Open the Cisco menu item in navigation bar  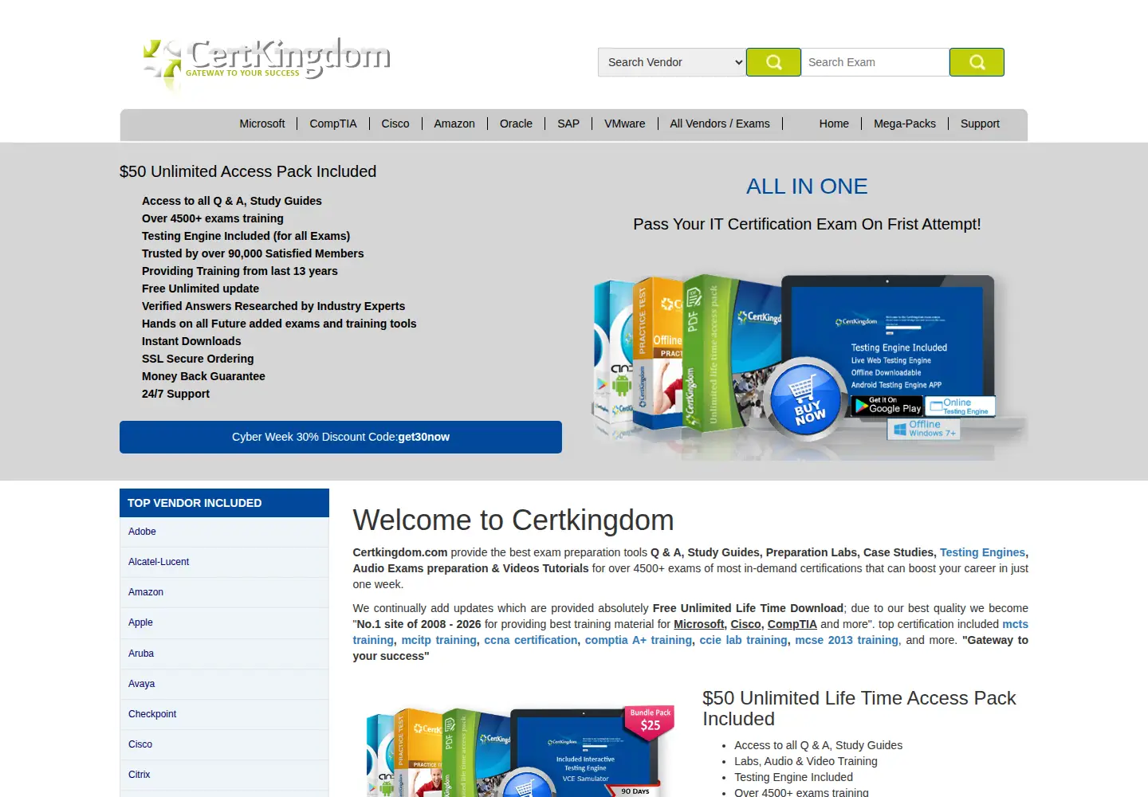pyautogui.click(x=395, y=124)
